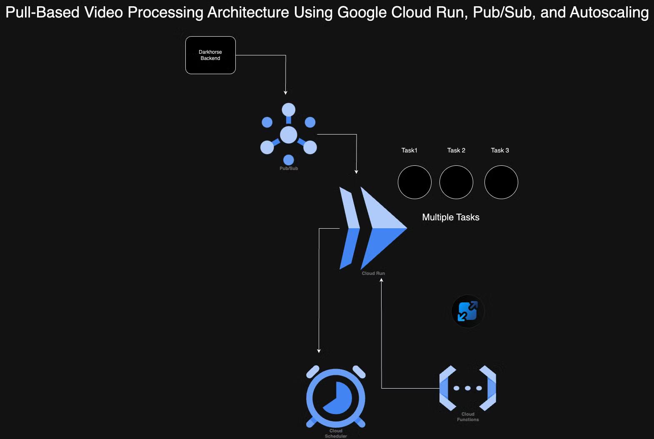Select the Cloud Functions caption text
This screenshot has width=654, height=439.
click(468, 417)
